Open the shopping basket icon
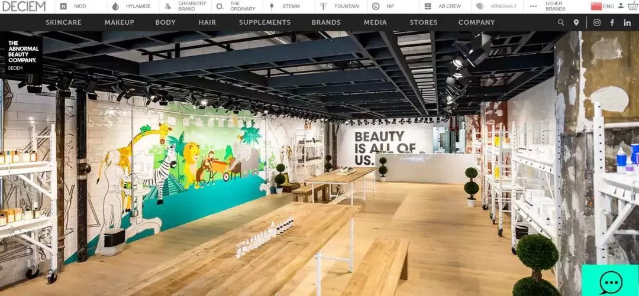Image resolution: width=639 pixels, height=296 pixels. coord(632,6)
